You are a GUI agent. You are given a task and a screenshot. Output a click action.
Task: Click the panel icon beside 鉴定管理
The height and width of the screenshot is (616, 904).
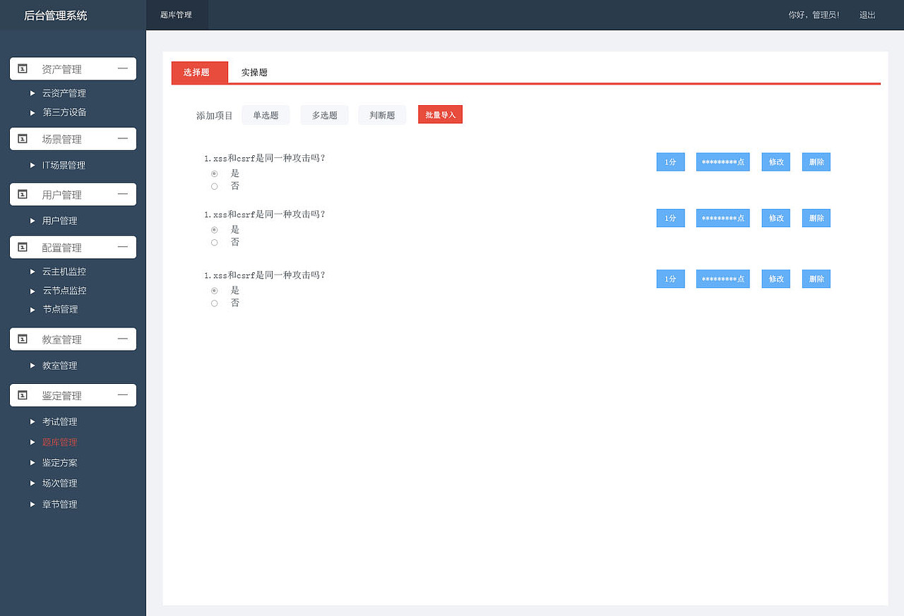coord(23,395)
